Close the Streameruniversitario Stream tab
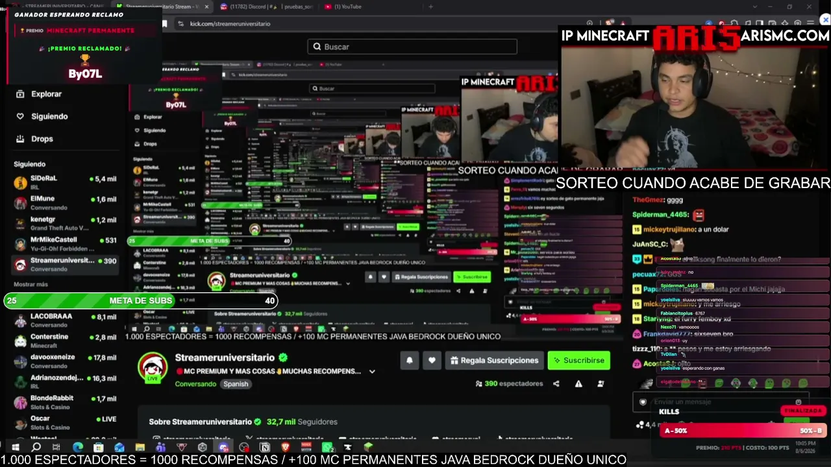 (x=206, y=6)
